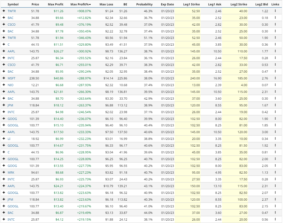Open links menu for CSCO +293.01% row
Screen dimensions: 284x223
[x=275, y=65]
